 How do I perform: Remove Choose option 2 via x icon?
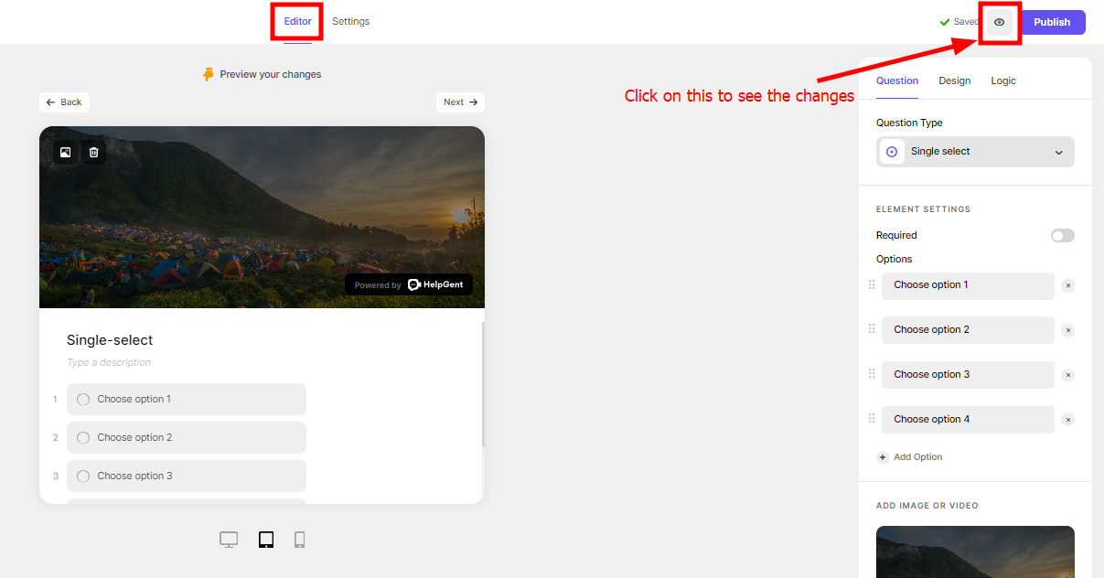(x=1067, y=331)
